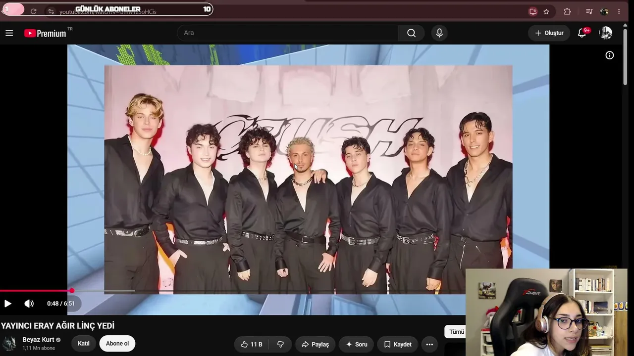Click the magnifier search button
The width and height of the screenshot is (634, 356).
[x=411, y=33]
